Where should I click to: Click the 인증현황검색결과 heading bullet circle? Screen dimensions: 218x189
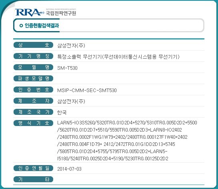[21, 26]
